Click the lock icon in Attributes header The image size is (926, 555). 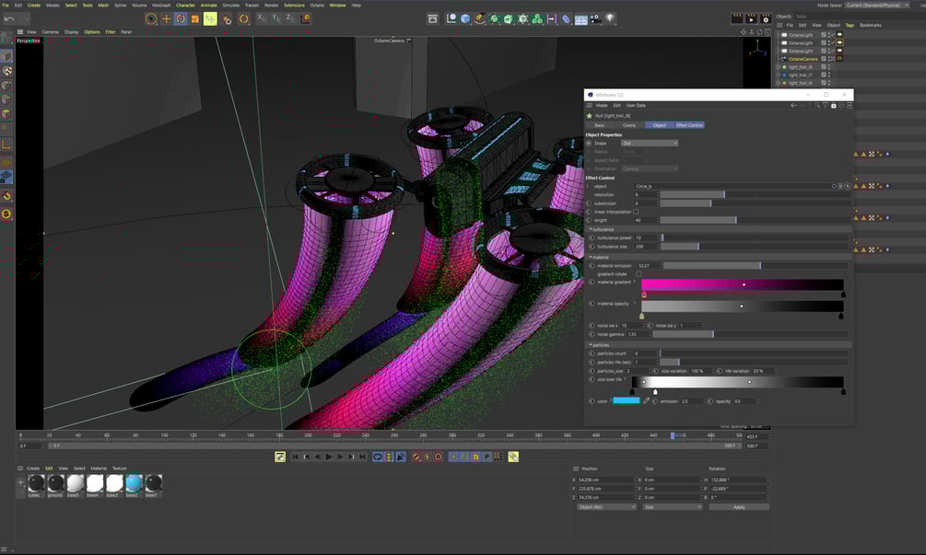coord(833,106)
